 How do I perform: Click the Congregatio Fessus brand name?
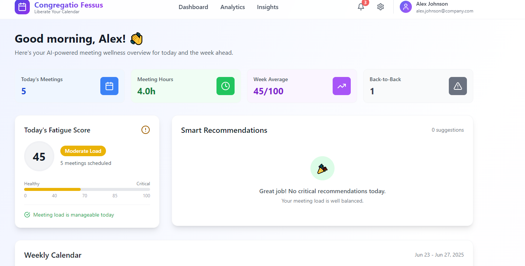69,5
